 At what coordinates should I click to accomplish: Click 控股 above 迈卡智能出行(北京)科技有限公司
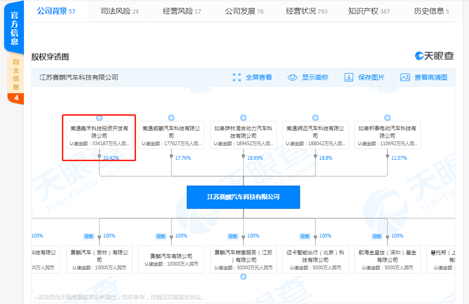[305, 236]
